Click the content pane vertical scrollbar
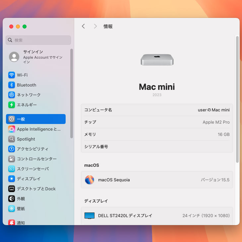The height and width of the screenshot is (242, 242). click(x=237, y=99)
